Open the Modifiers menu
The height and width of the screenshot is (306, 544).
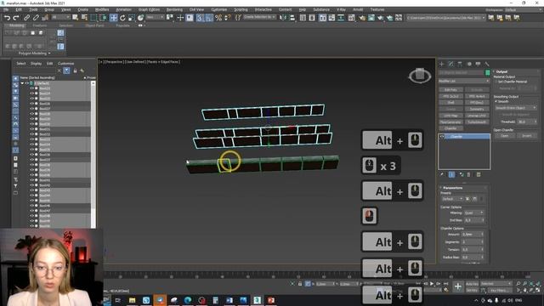102,9
